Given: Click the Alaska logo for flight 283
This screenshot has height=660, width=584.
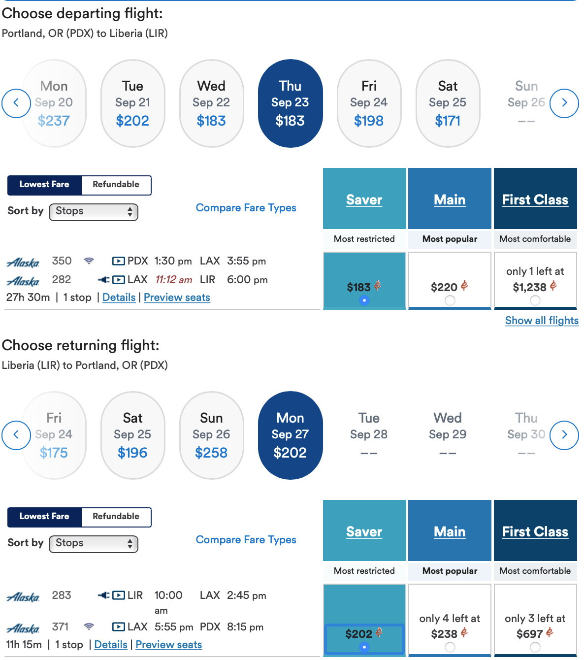Looking at the screenshot, I should point(23,597).
